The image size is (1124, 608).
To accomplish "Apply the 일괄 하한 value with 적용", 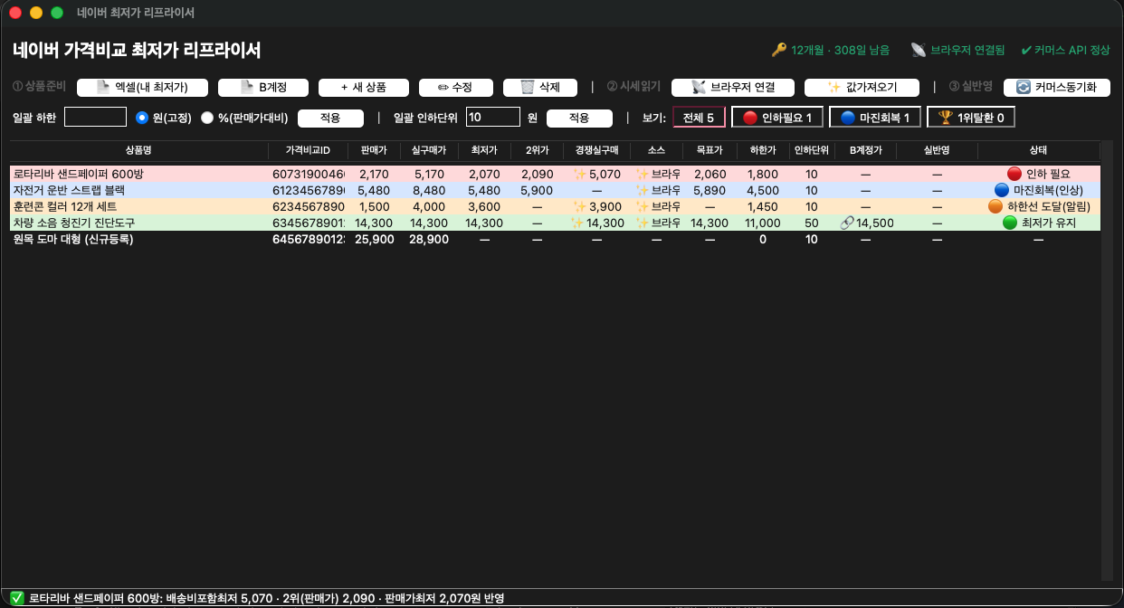I will click(x=330, y=118).
